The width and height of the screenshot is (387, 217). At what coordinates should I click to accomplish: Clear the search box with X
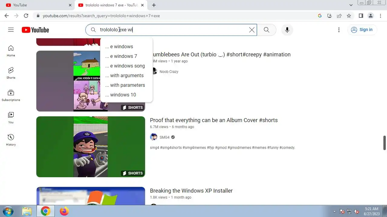pos(252,30)
